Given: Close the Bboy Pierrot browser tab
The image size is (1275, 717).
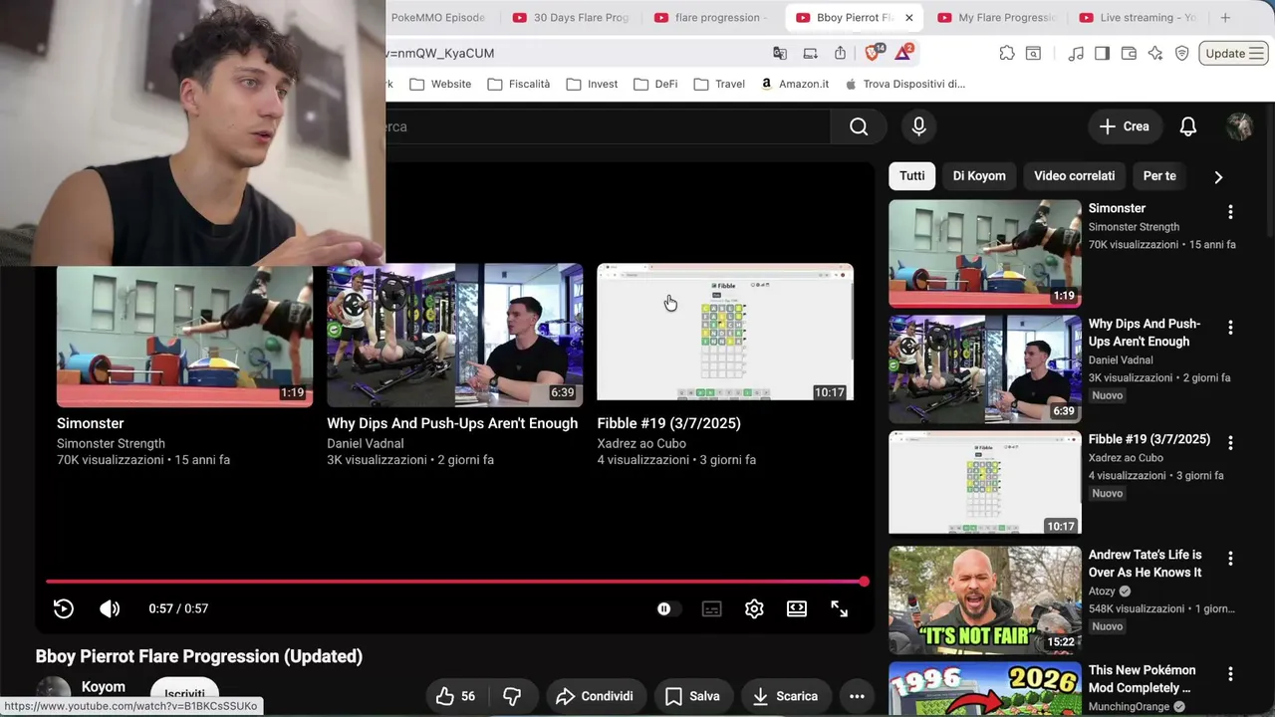Looking at the screenshot, I should [908, 18].
